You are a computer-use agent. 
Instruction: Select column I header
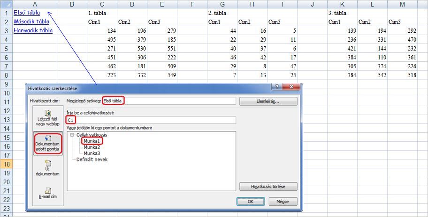(282, 4)
